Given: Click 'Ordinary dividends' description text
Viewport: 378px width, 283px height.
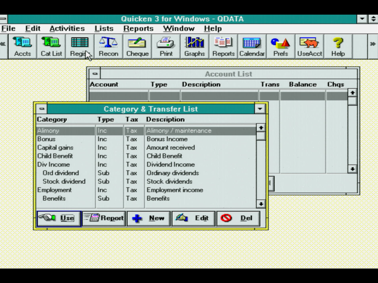Looking at the screenshot, I should (173, 173).
